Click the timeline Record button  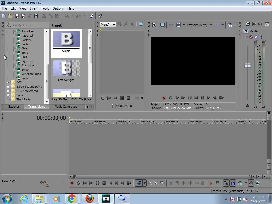pyautogui.click(x=72, y=183)
